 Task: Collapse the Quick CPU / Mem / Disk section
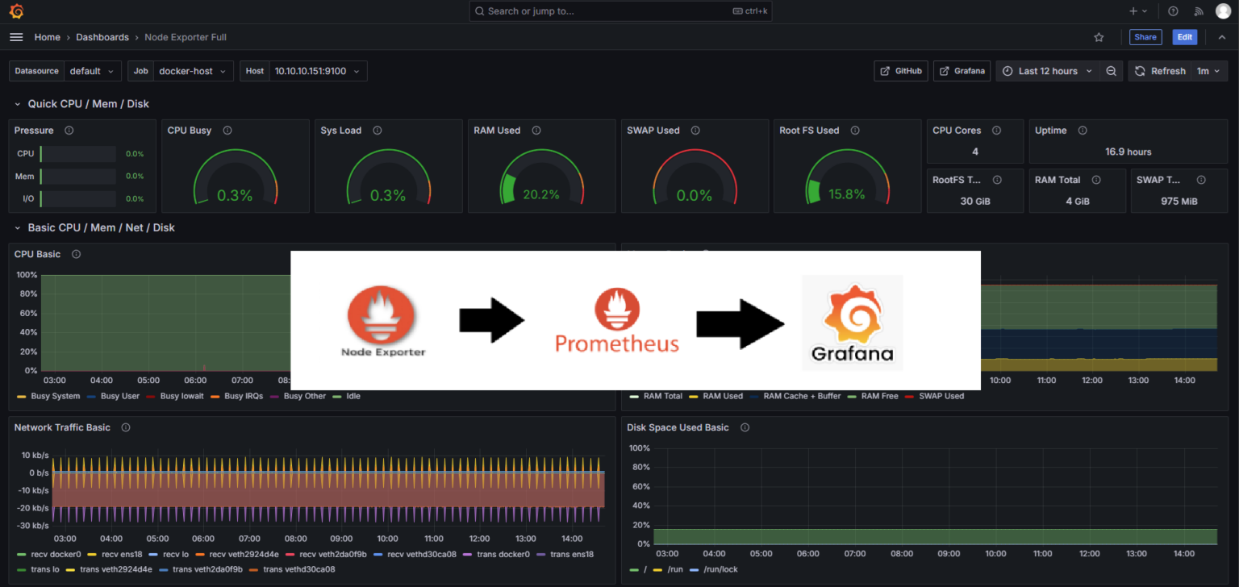point(18,103)
